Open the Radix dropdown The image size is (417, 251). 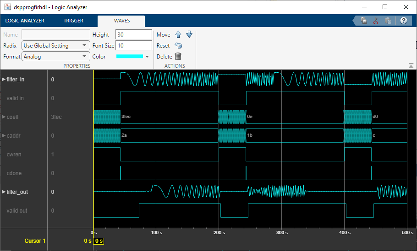tap(56, 46)
